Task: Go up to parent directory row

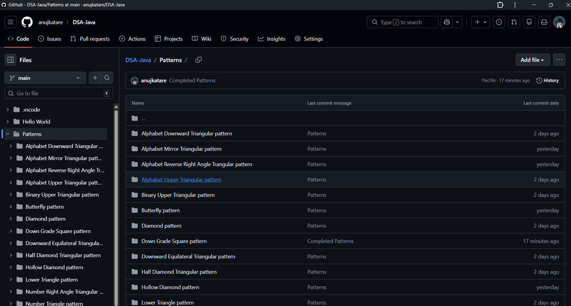Action: click(345, 118)
